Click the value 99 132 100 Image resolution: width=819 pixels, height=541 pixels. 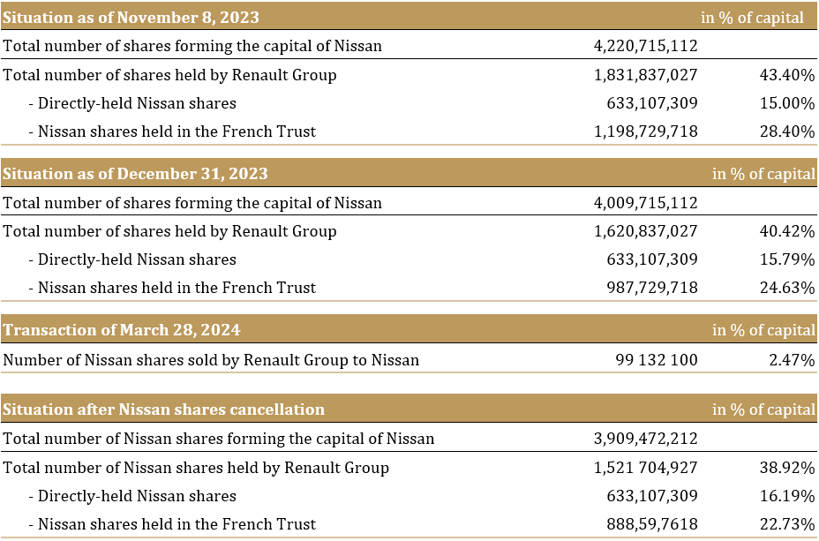[x=657, y=360]
